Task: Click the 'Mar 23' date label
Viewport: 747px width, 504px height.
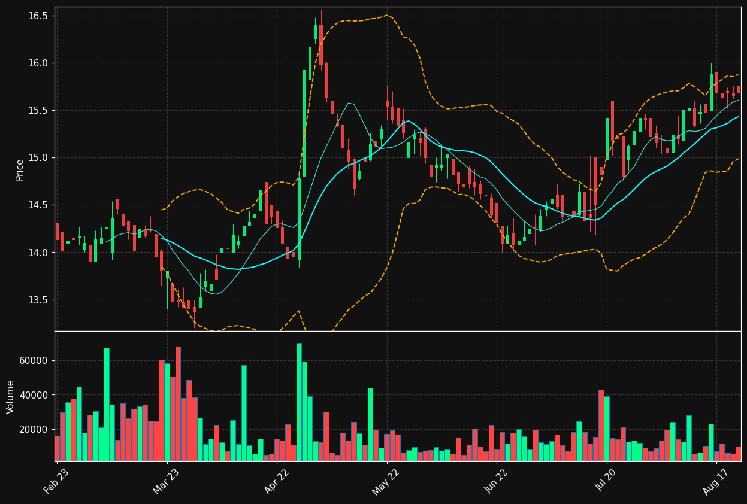Action: tap(166, 481)
